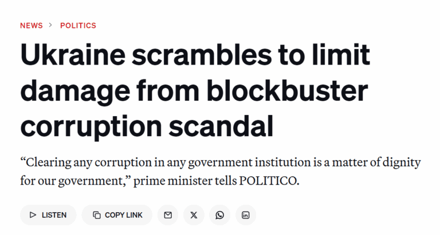Click the play triangle icon beside LISTEN
The image size is (440, 235).
point(32,215)
